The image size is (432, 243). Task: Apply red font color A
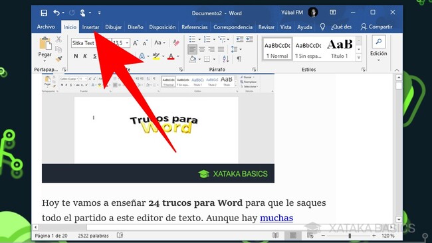pyautogui.click(x=171, y=56)
